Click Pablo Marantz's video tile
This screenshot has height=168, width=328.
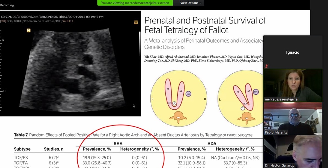tap(293, 120)
